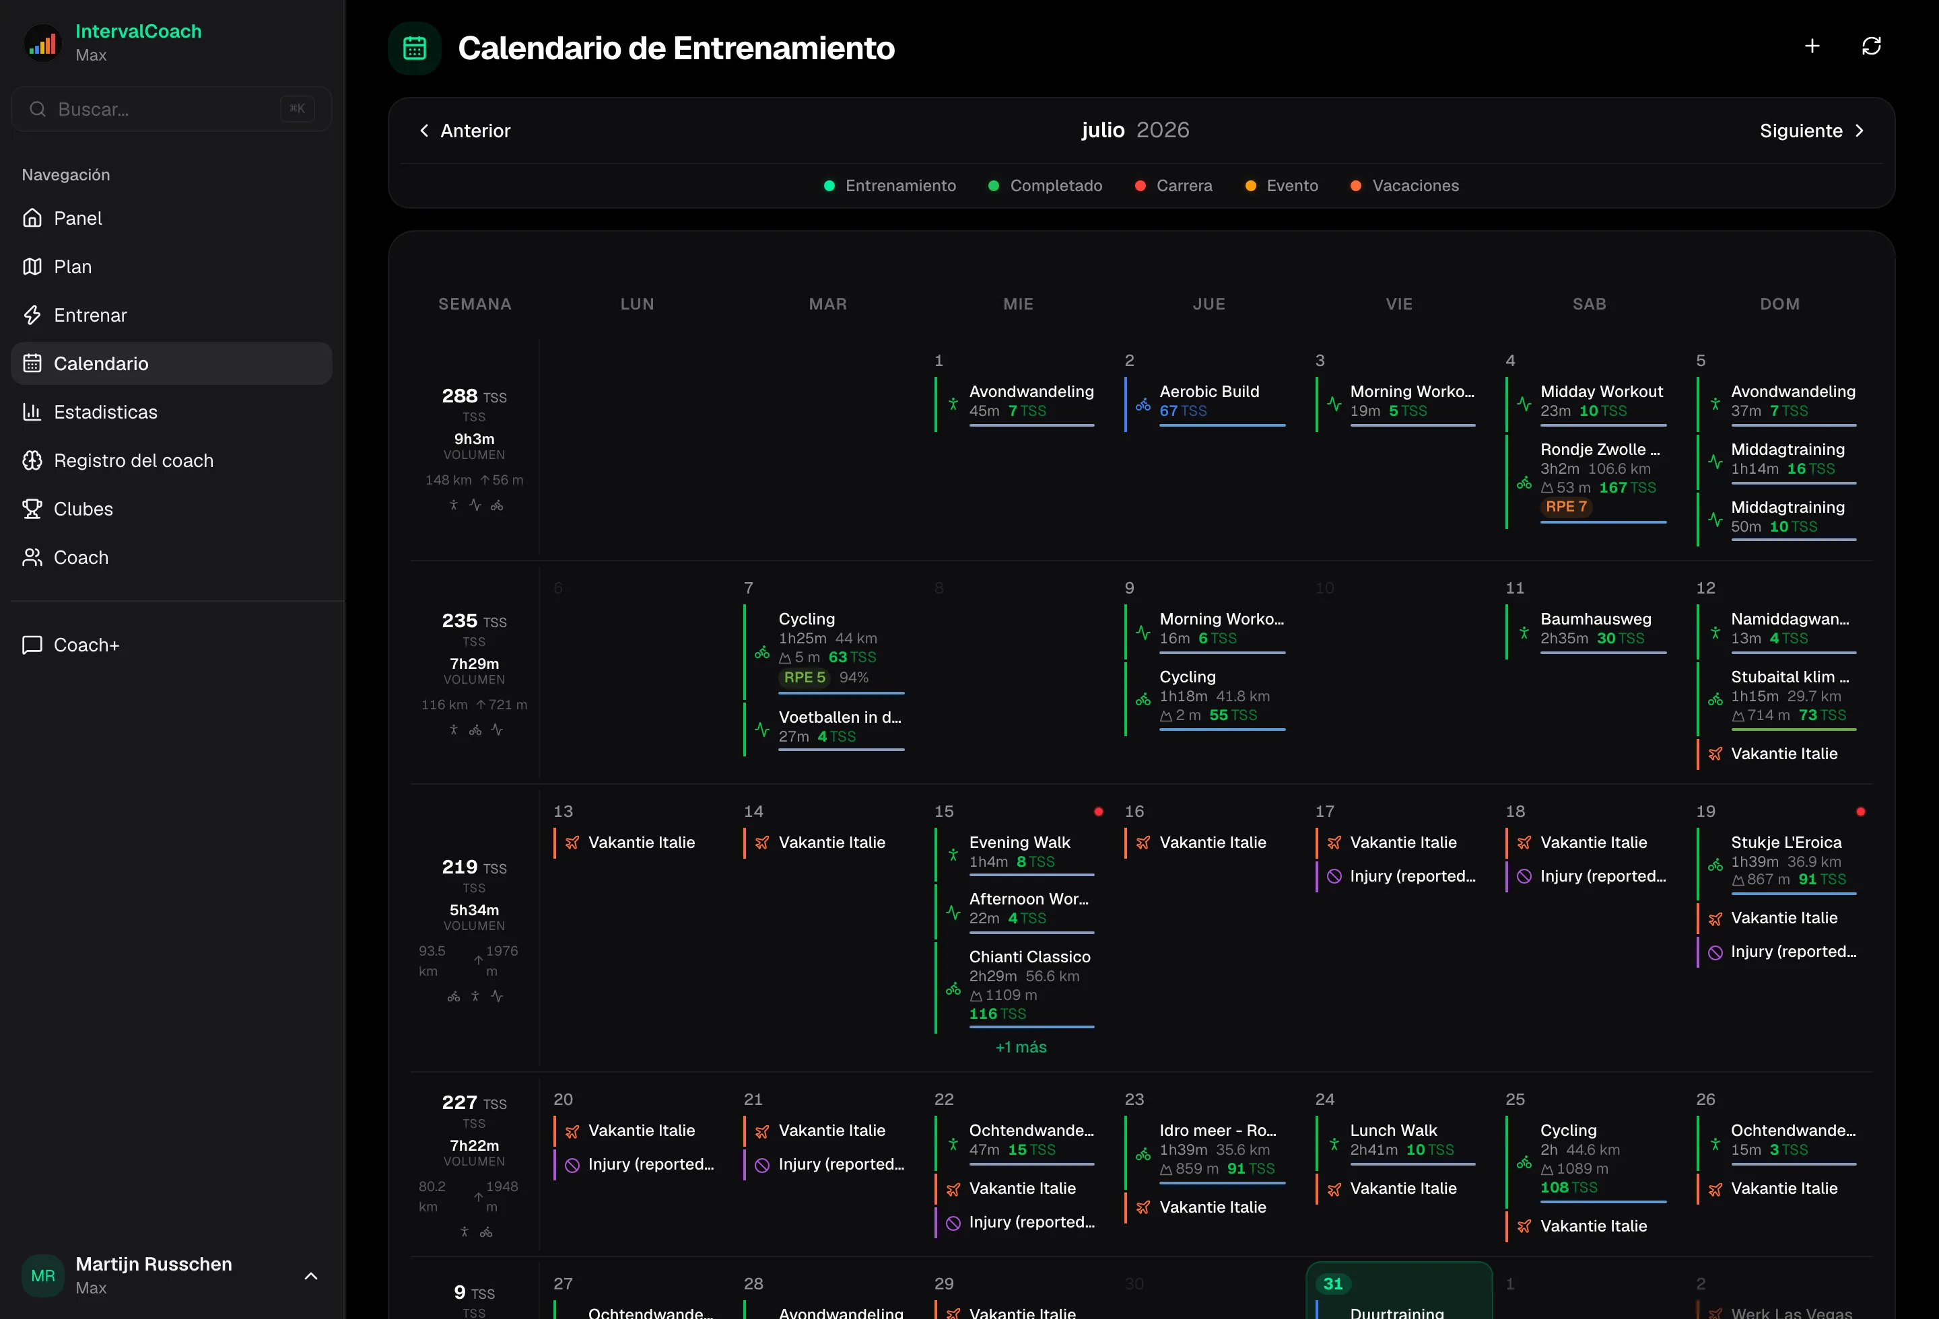
Task: Focus the Buscar search field
Action: [171, 109]
